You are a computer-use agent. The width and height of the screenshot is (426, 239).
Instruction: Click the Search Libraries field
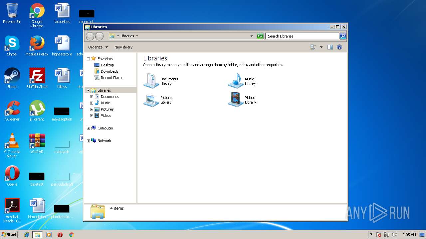pyautogui.click(x=302, y=36)
